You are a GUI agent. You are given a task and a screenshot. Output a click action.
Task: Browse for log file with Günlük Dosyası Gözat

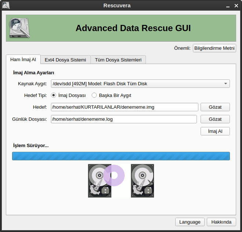(215, 119)
